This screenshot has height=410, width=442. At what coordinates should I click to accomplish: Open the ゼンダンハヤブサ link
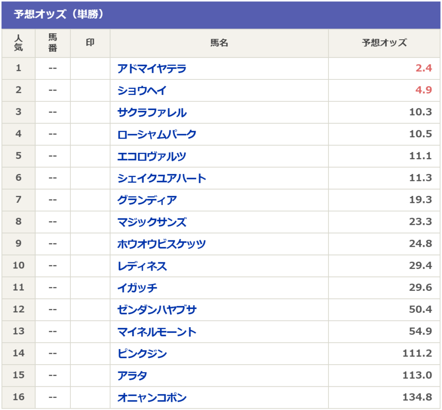coord(157,310)
